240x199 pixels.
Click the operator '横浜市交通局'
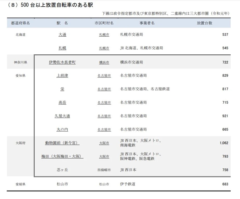click(x=132, y=62)
